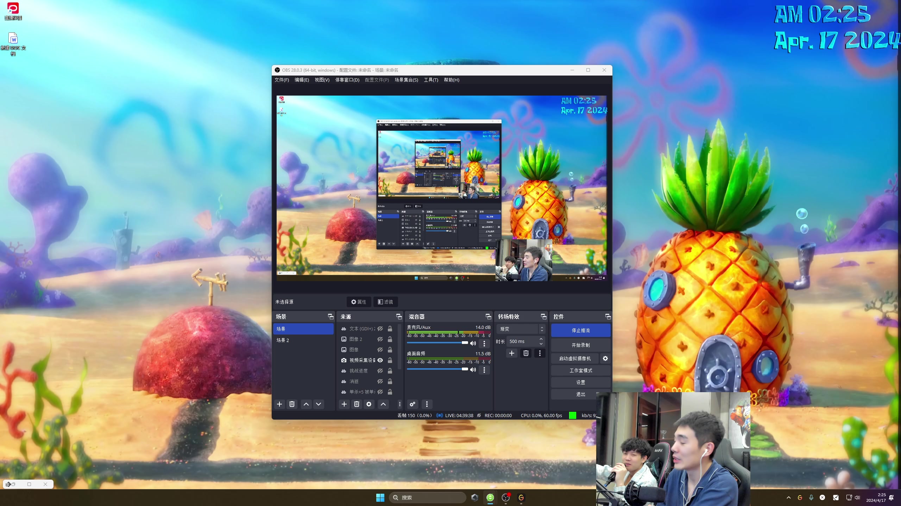Show the 文本 (GDI+) source
Viewport: 901px width, 506px height.
[x=380, y=329]
